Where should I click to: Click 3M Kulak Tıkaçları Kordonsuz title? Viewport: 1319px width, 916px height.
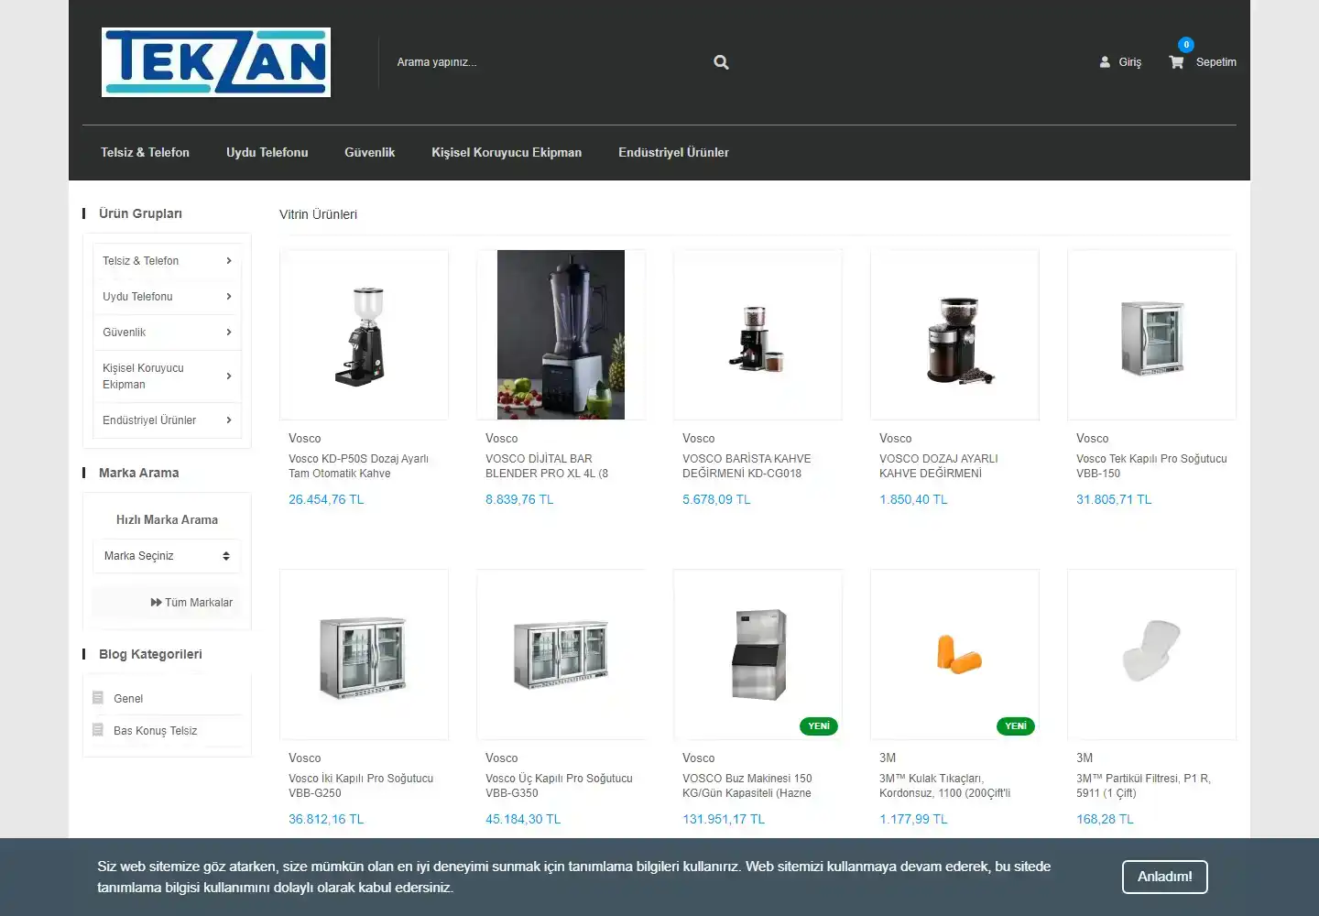coord(945,786)
